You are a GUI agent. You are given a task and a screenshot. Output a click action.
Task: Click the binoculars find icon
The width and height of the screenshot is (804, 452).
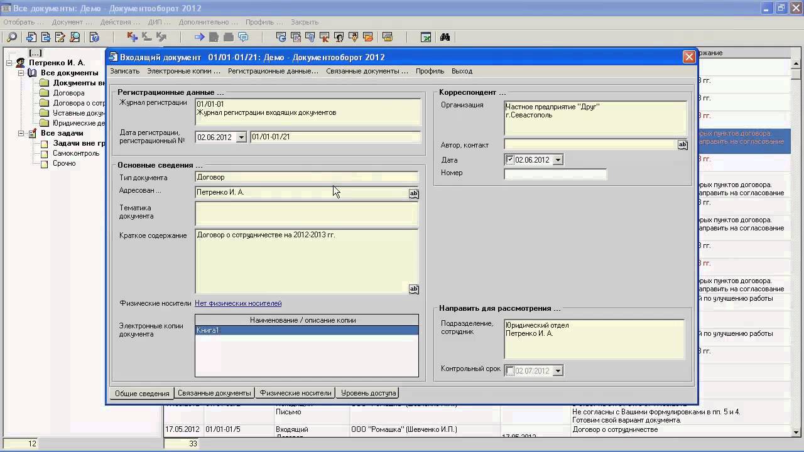(x=445, y=37)
